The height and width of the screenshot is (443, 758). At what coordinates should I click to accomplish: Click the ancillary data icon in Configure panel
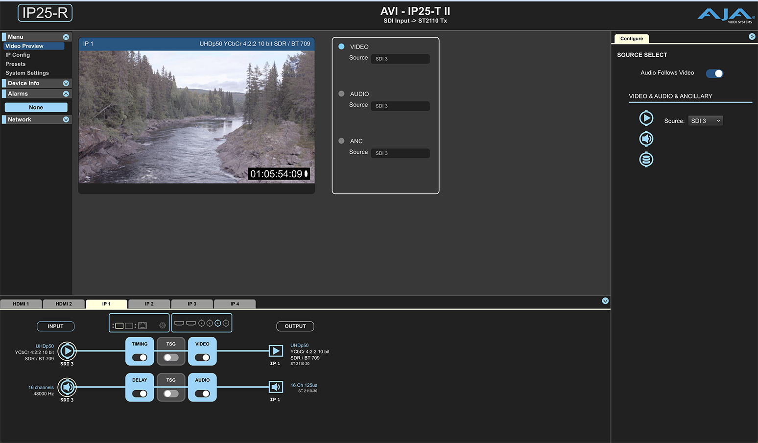pyautogui.click(x=646, y=160)
